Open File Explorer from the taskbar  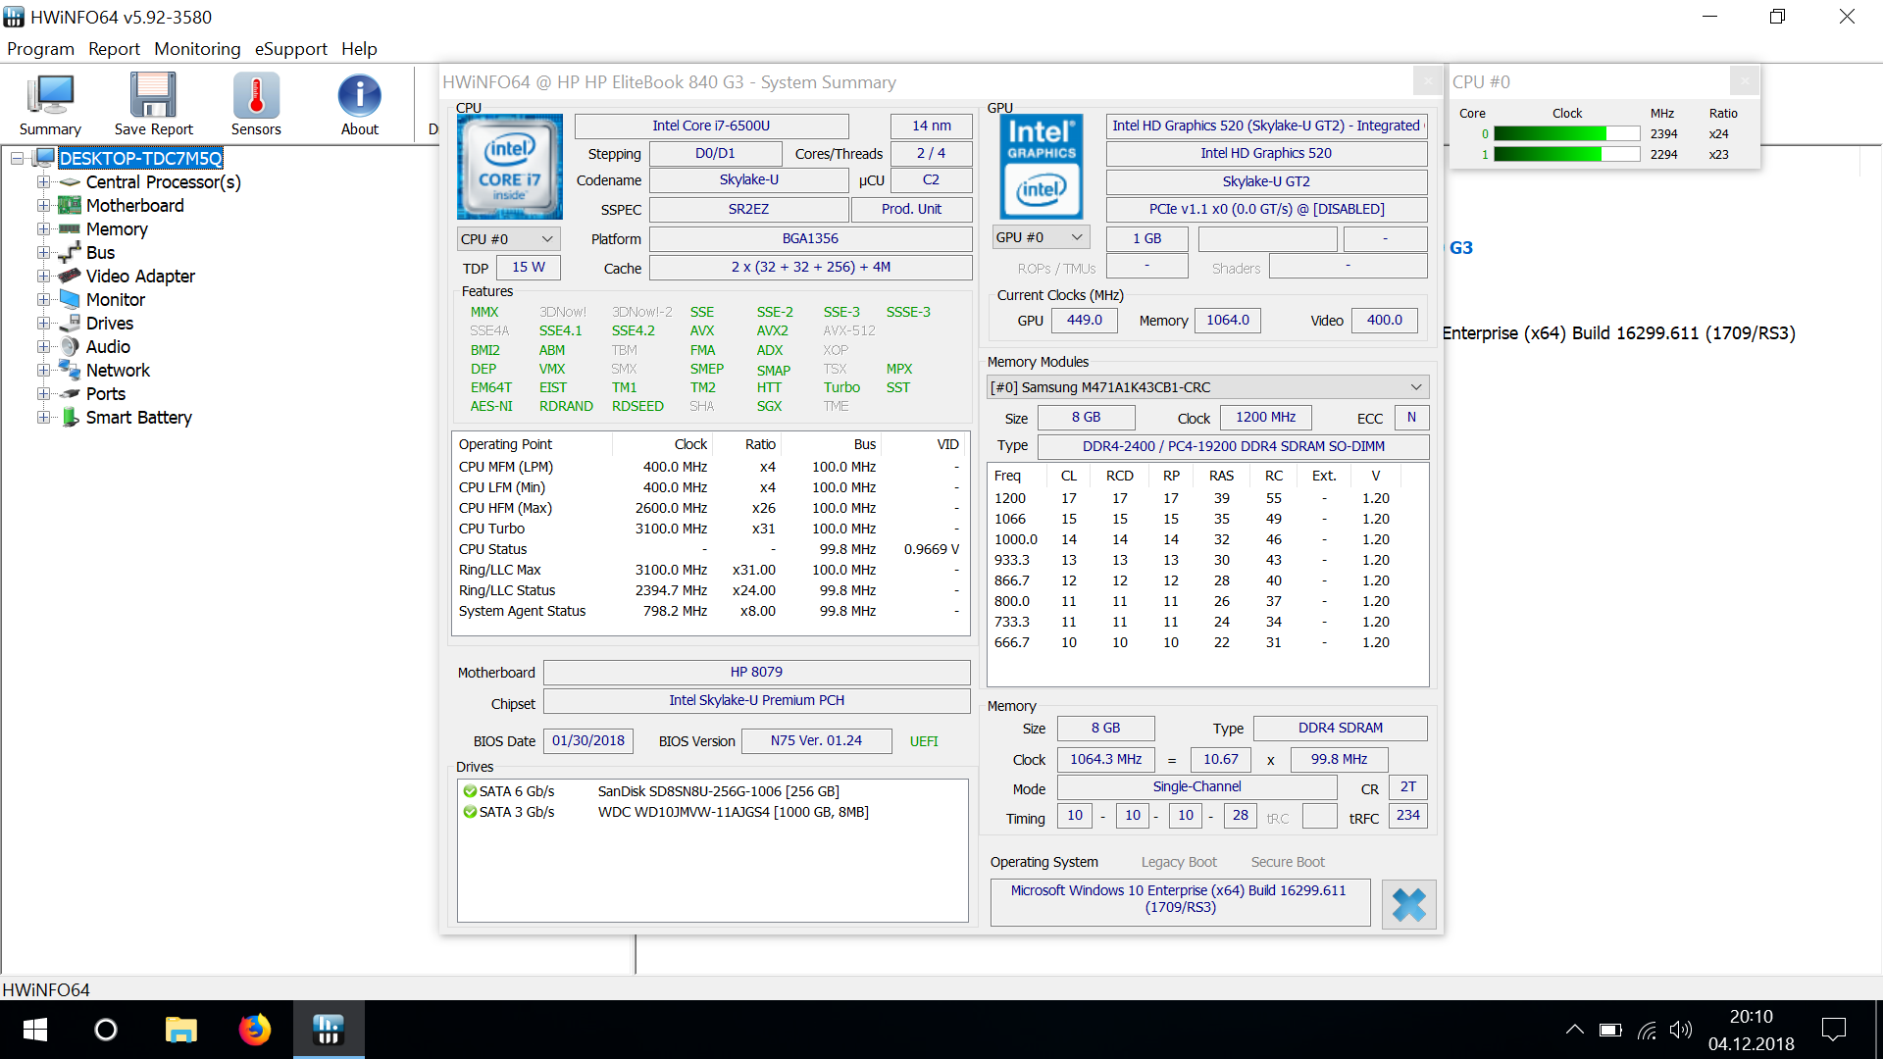(180, 1030)
